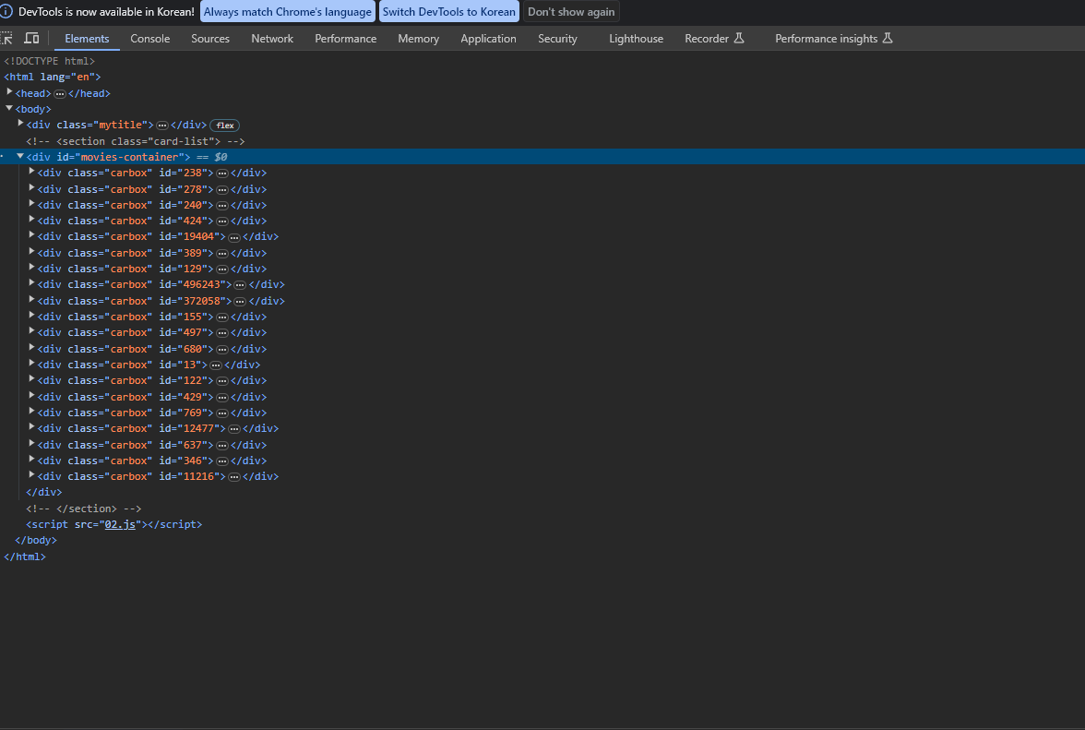Click the ellipsis badge in carbox id 13
This screenshot has height=730, width=1085.
point(216,365)
